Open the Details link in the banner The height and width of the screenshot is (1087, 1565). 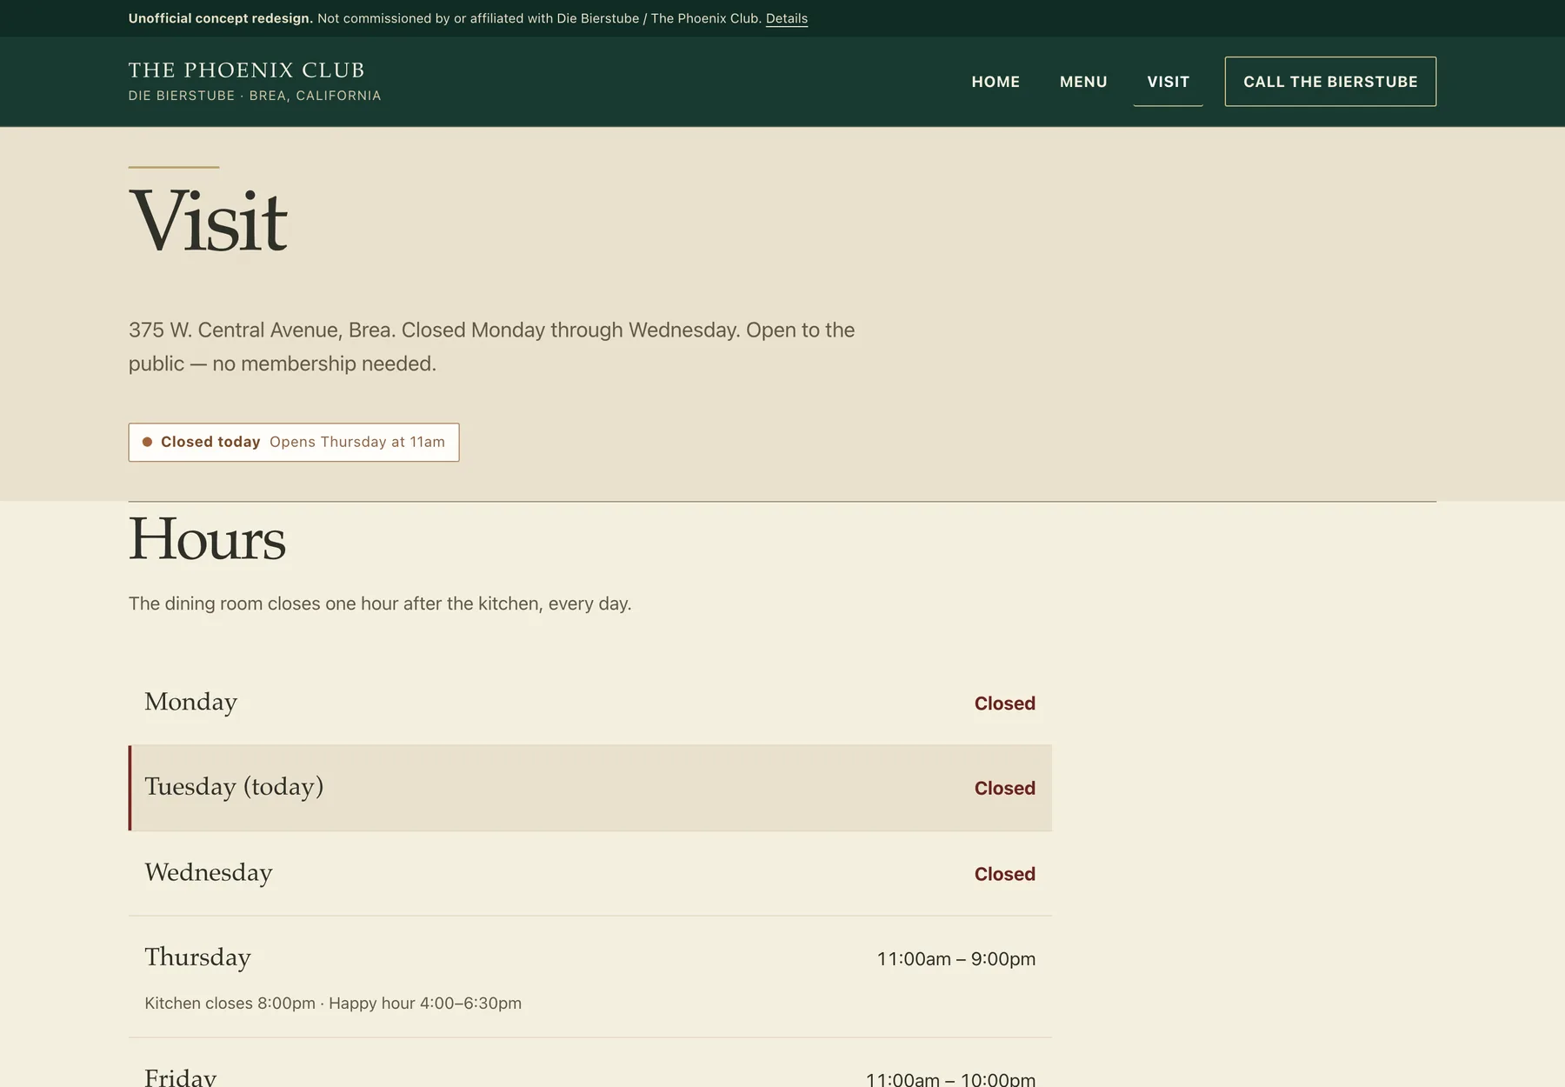pos(786,18)
